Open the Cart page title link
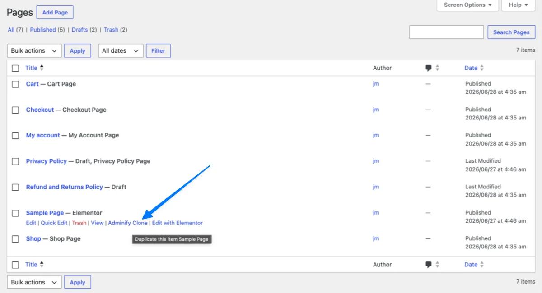Image resolution: width=542 pixels, height=293 pixels. coord(33,84)
